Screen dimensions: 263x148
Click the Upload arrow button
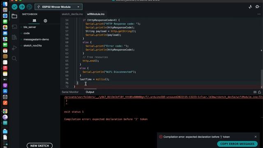click(22, 7)
